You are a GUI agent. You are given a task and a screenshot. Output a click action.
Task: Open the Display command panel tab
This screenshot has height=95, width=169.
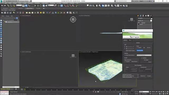tap(148, 16)
